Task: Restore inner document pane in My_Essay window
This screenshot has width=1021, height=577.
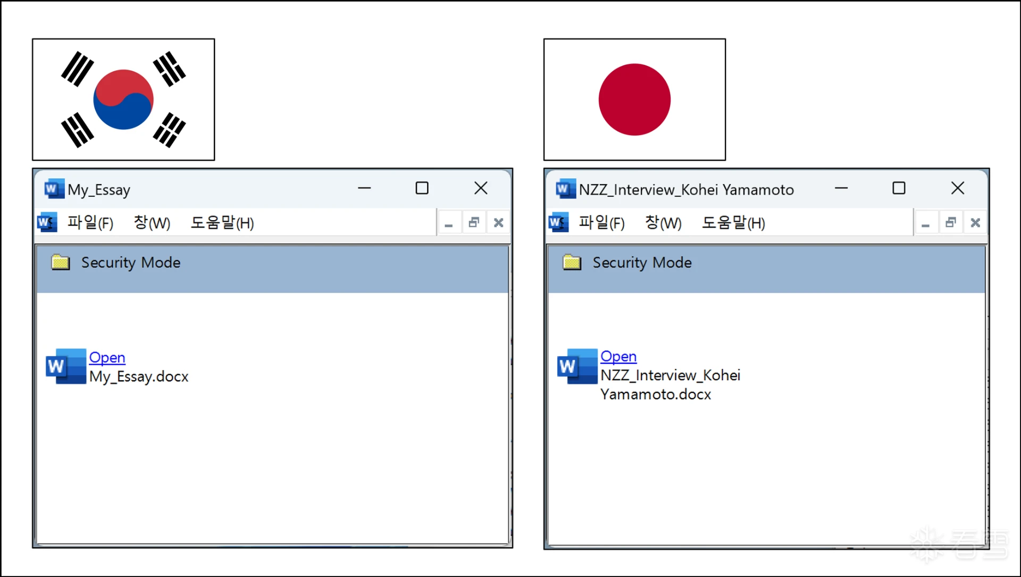Action: tap(473, 222)
